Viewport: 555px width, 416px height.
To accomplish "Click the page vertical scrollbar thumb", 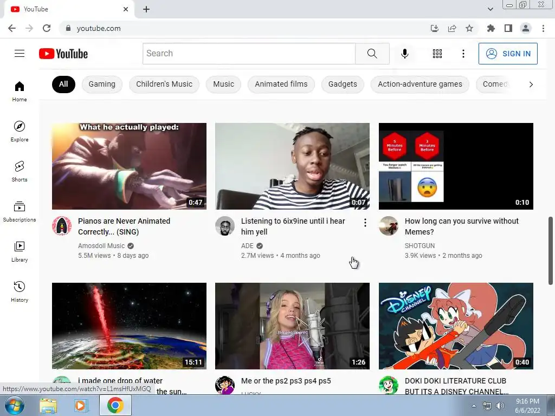I will tap(551, 250).
